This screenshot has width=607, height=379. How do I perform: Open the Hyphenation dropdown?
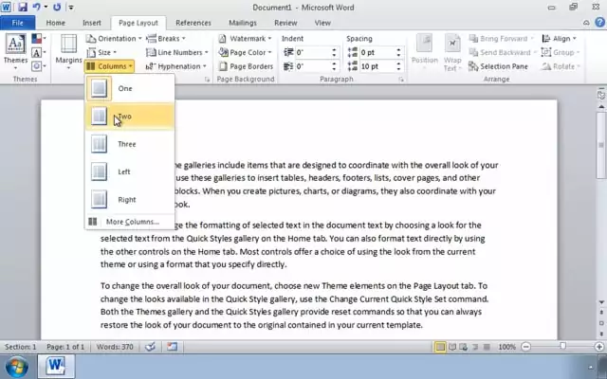[176, 66]
